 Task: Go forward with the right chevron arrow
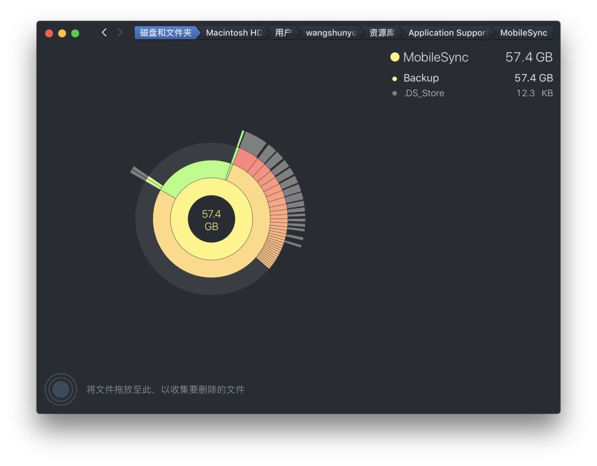click(120, 33)
